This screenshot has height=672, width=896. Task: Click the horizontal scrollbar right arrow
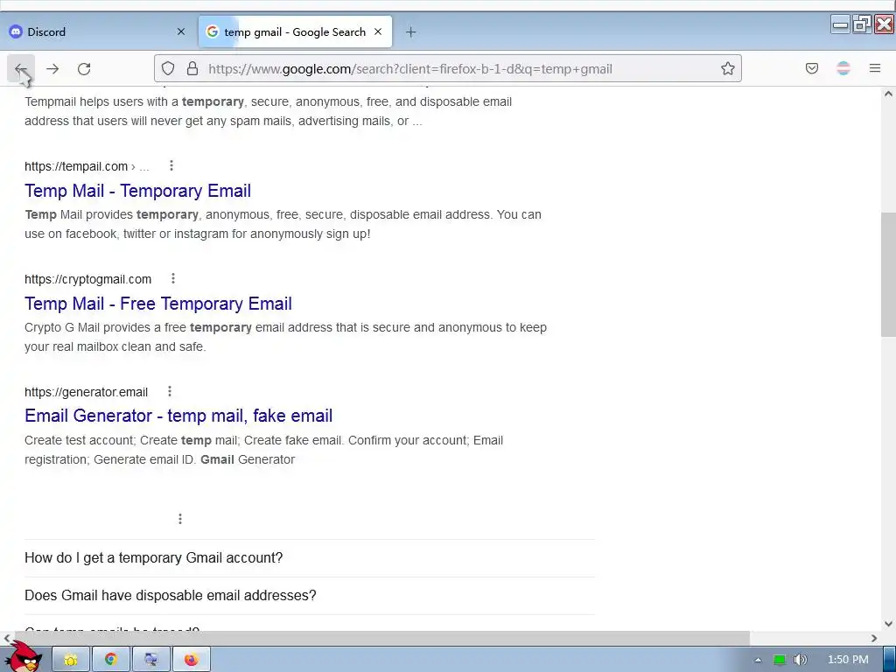[874, 638]
